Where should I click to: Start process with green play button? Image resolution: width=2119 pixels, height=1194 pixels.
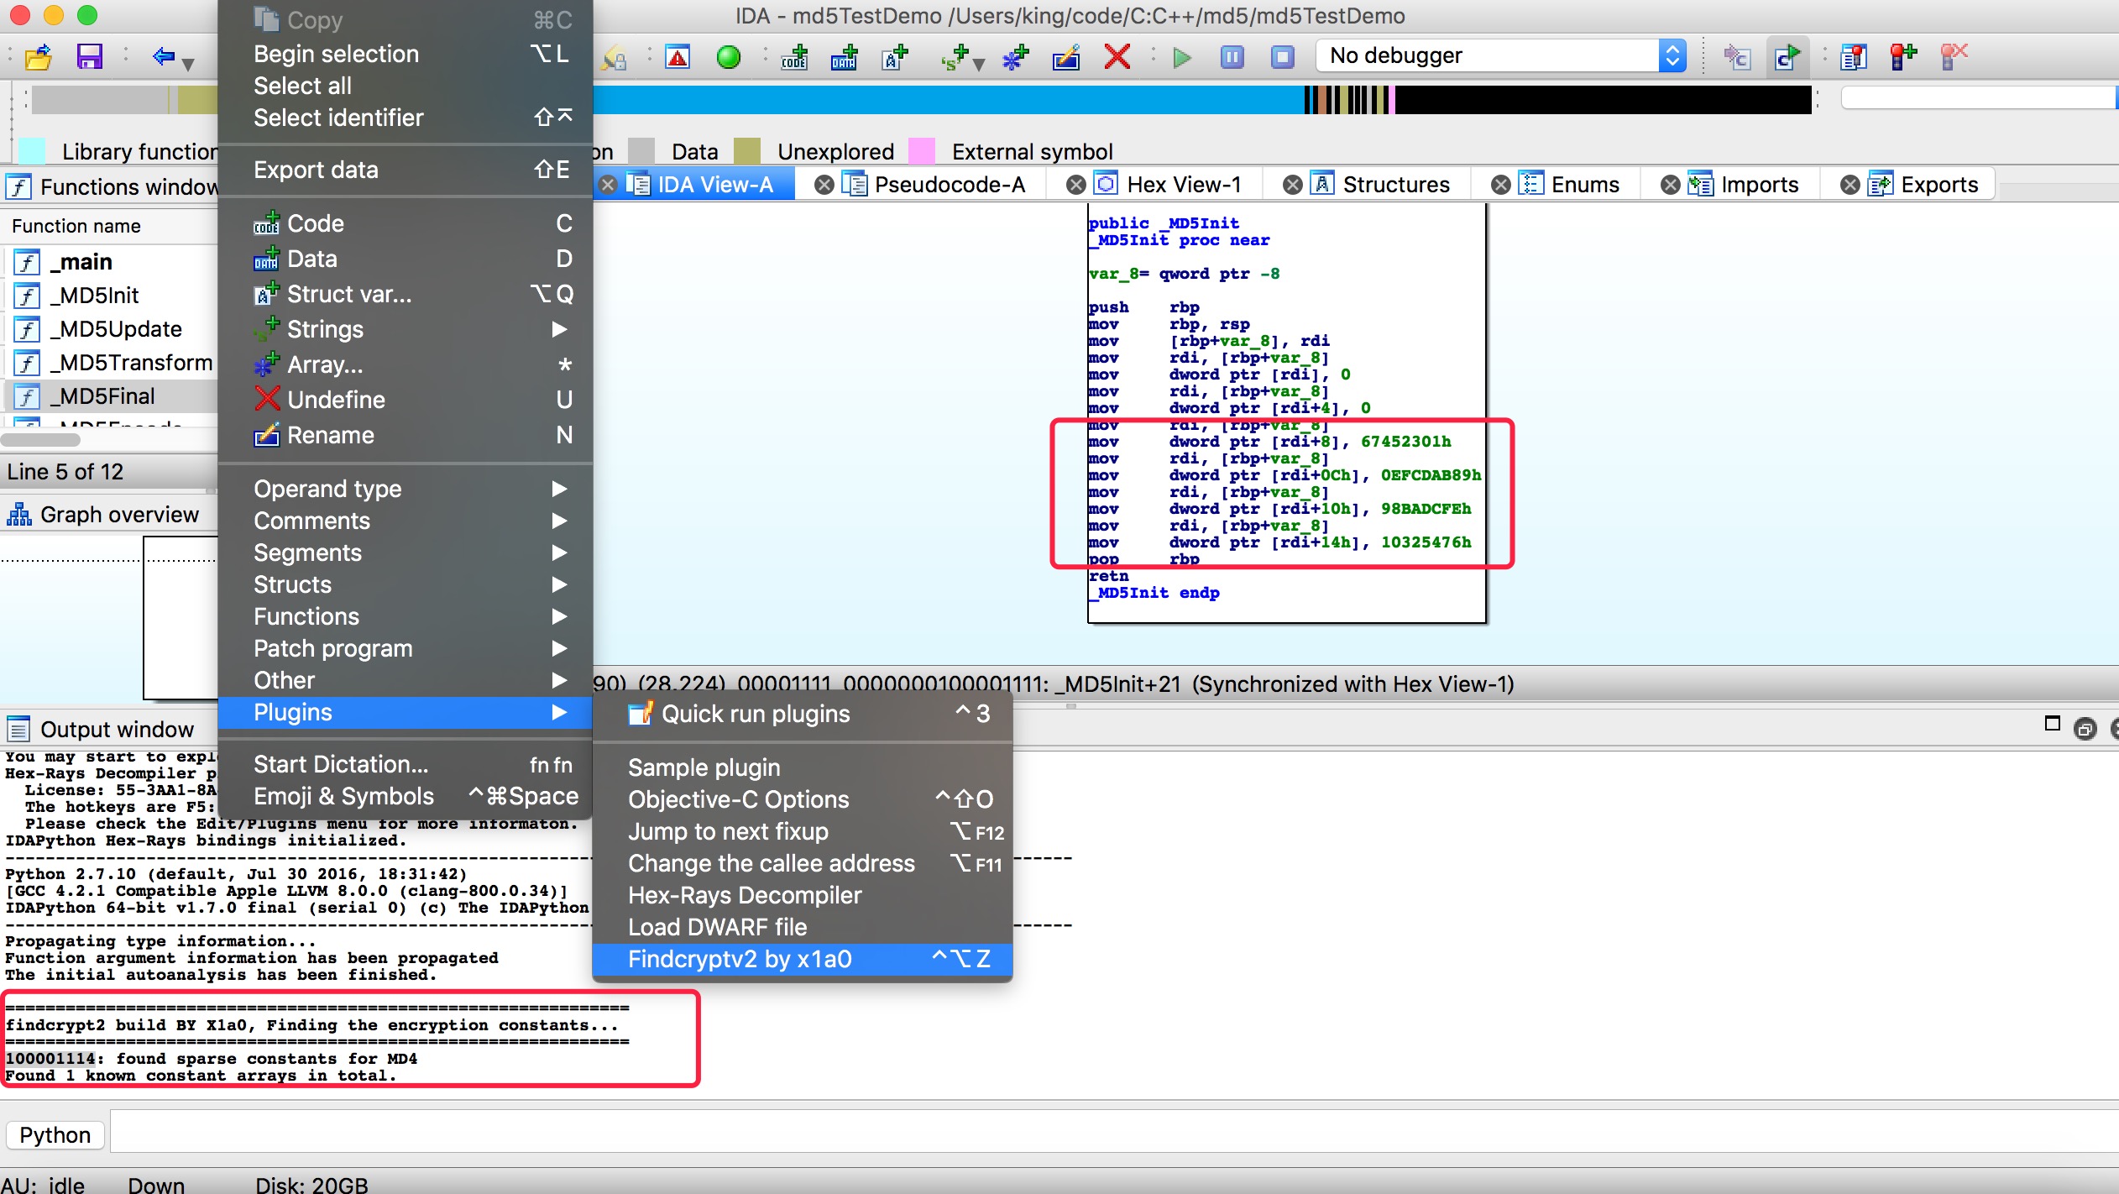1182,57
